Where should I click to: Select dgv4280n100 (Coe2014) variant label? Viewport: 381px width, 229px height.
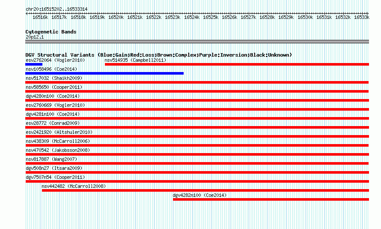point(53,96)
